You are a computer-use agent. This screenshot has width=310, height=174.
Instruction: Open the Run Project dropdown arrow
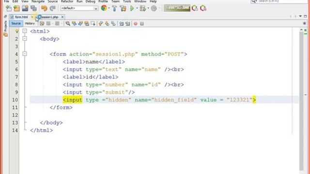tap(137, 8)
